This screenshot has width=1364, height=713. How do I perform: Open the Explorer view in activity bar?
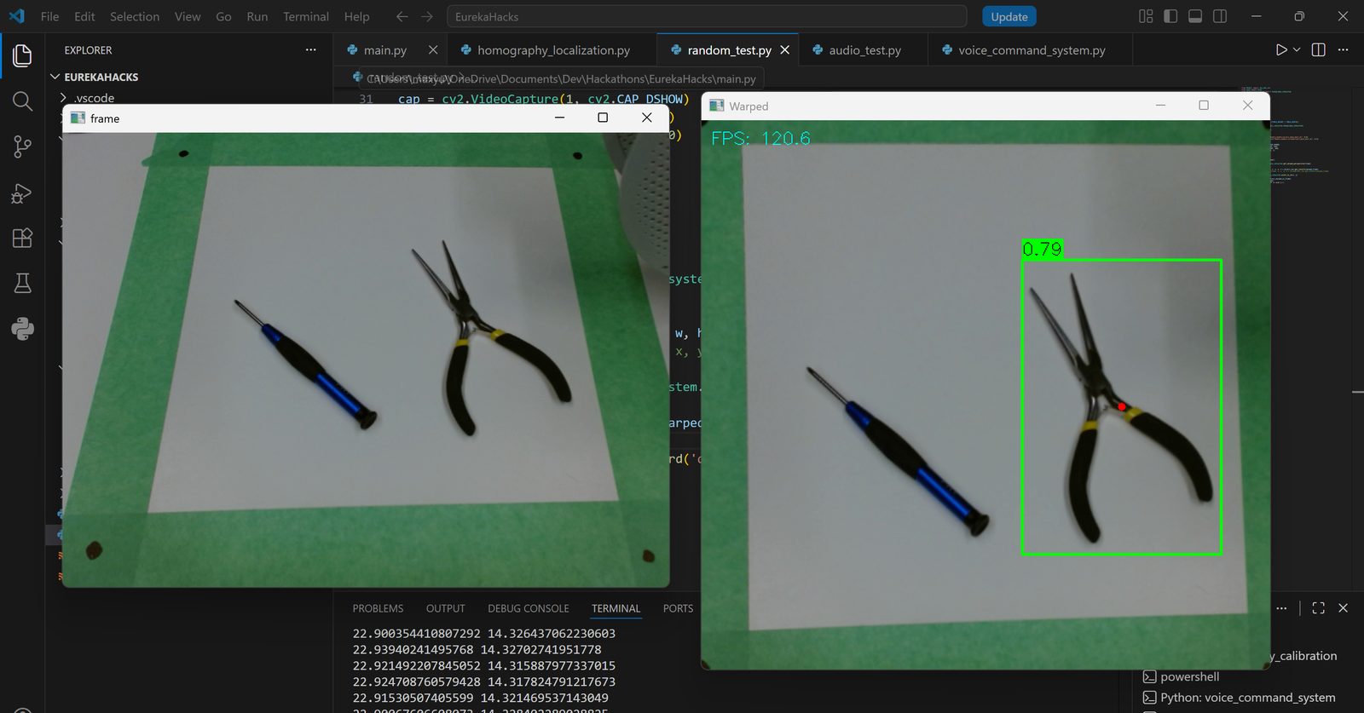(22, 55)
